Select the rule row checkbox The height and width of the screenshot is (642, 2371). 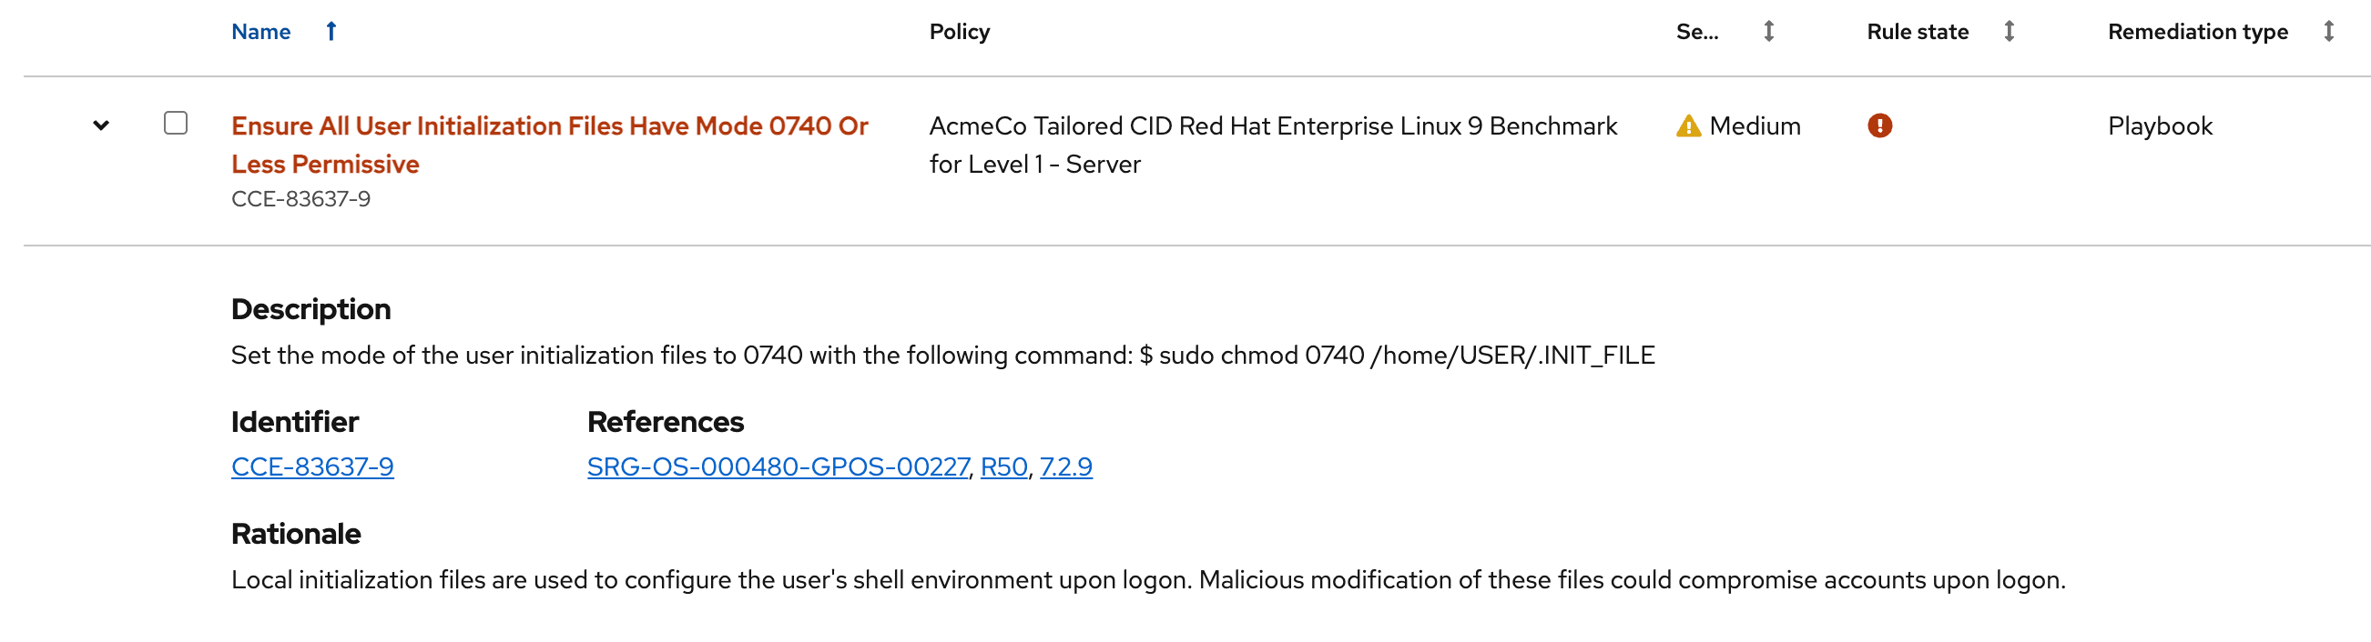tap(176, 124)
